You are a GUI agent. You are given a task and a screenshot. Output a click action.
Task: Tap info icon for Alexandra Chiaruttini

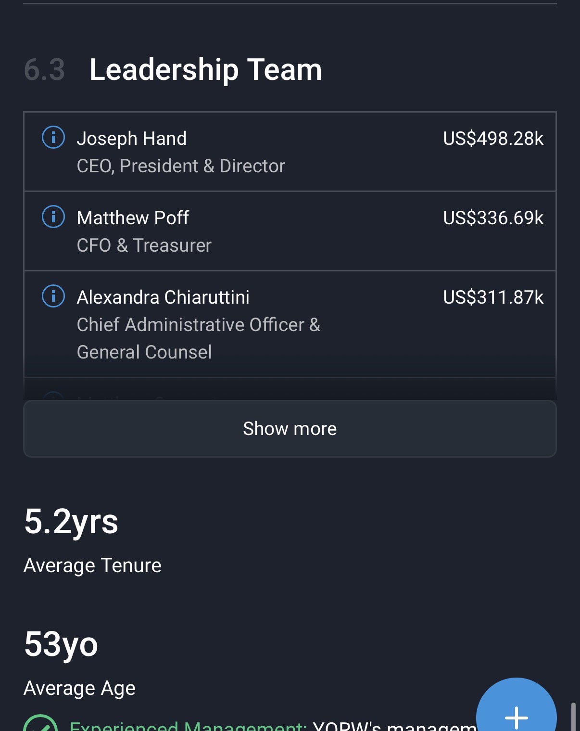click(53, 296)
